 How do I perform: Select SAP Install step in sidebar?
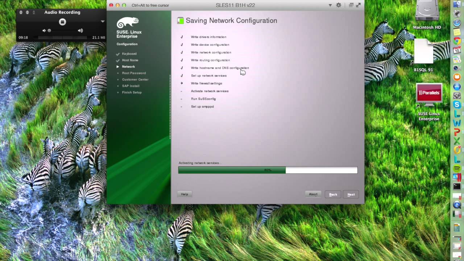[x=131, y=86]
